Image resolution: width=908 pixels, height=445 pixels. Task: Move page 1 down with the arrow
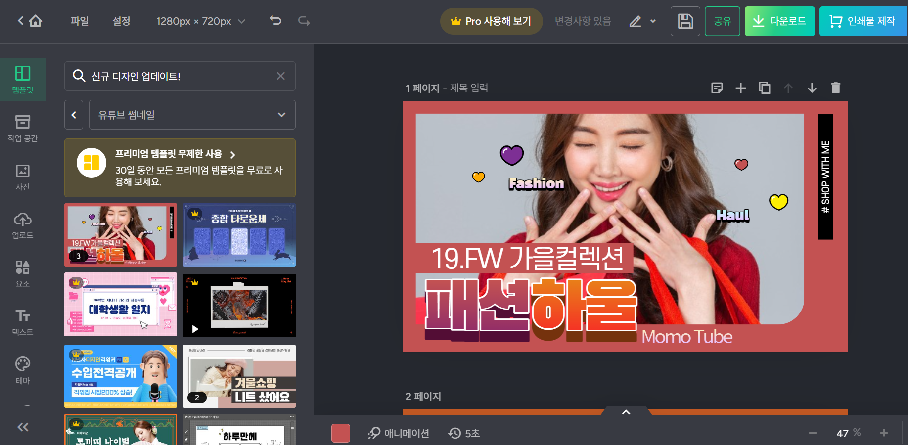[812, 88]
